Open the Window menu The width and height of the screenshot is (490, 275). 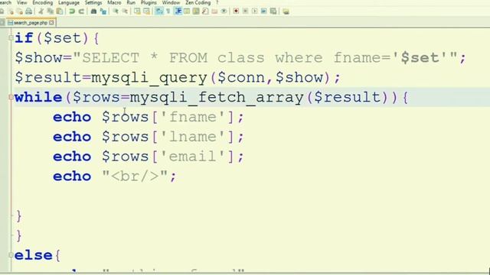pos(171,2)
